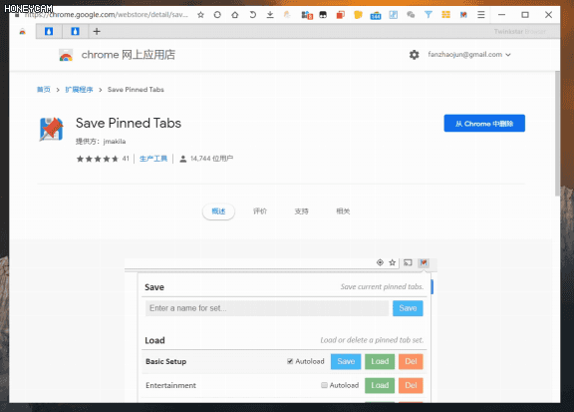574x412 pixels.
Task: Click the Del button for Basic Setup
Action: point(411,361)
